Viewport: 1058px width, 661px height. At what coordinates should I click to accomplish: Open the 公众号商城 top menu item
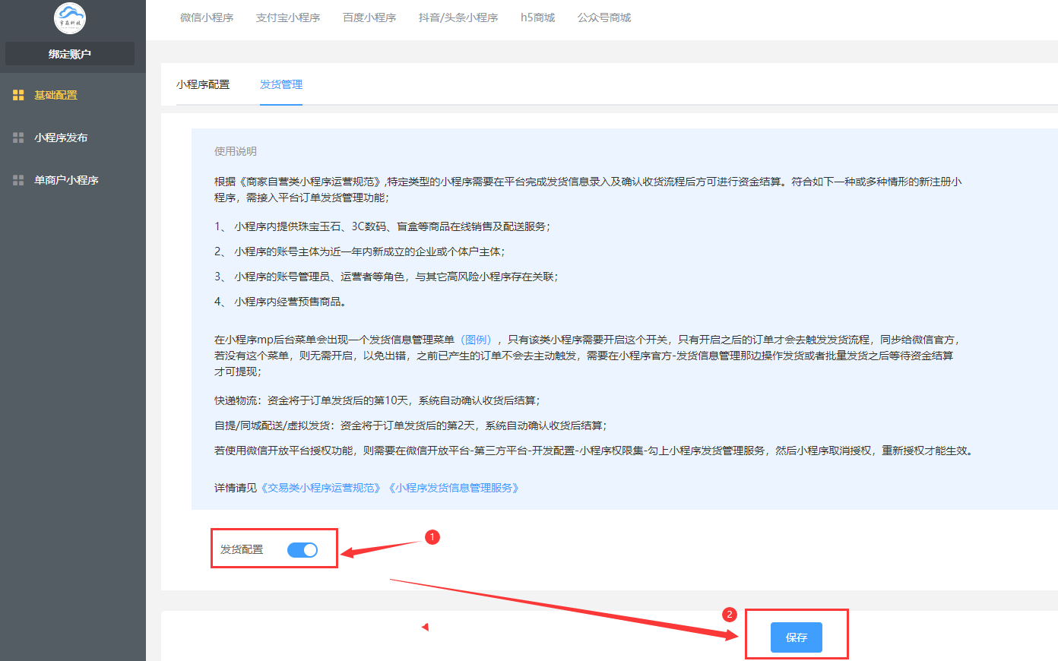pyautogui.click(x=604, y=17)
